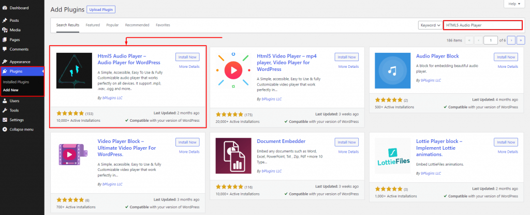Click '700+ Active Installations' text
Screen dimensions: 530x215
click(76, 207)
